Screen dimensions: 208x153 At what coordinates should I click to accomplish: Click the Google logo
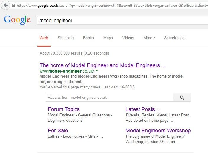coord(17,20)
